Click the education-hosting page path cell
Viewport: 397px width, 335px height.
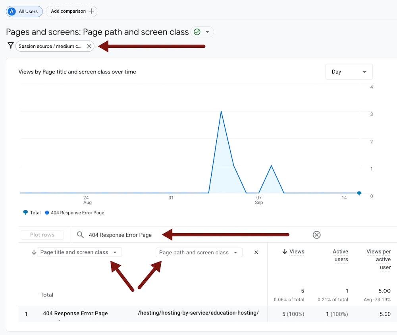(198, 313)
